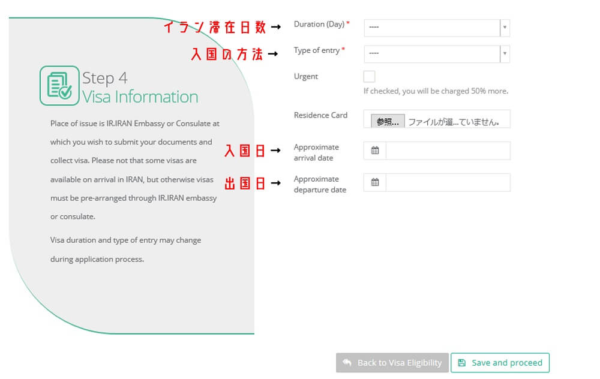Tick the Urgent checkbox
This screenshot has width=600, height=379.
click(369, 77)
